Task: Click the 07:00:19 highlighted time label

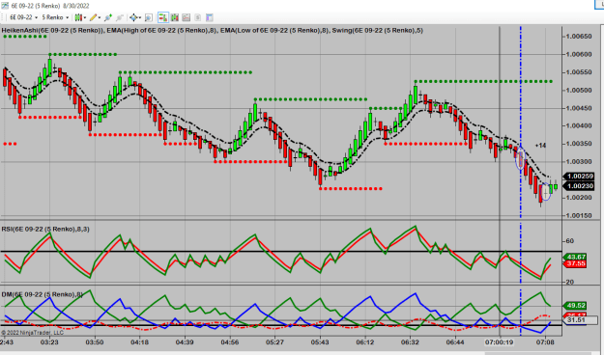Action: (x=500, y=341)
